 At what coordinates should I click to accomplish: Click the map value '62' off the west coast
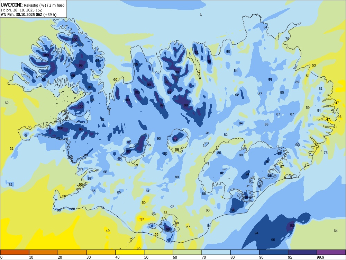click(7, 103)
